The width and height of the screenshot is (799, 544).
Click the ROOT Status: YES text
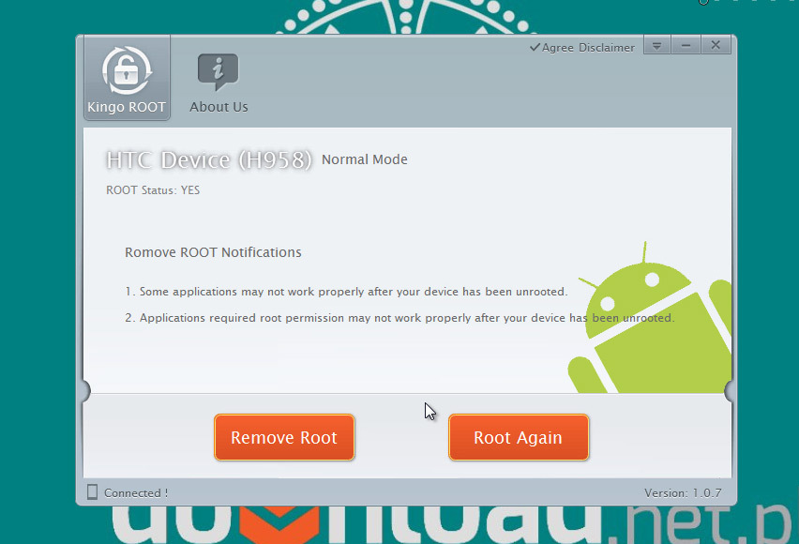pyautogui.click(x=153, y=190)
